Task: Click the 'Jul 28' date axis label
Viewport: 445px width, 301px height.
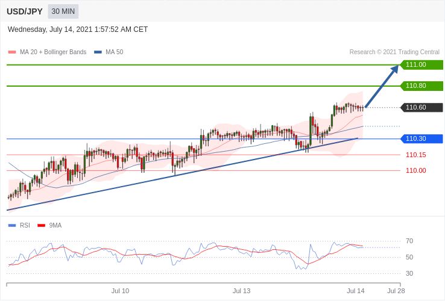Action: pos(396,291)
